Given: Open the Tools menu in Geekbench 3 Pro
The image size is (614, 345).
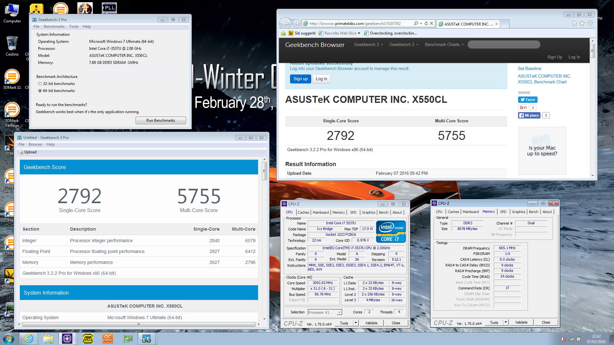Looking at the screenshot, I should click(x=74, y=27).
